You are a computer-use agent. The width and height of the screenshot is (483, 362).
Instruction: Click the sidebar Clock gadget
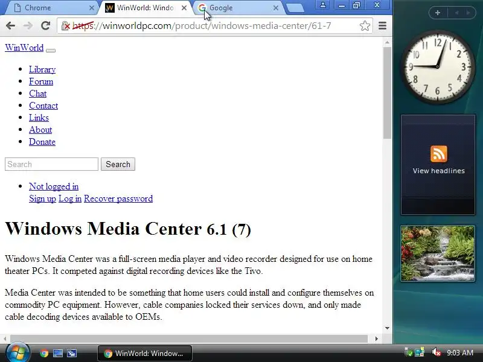pyautogui.click(x=438, y=67)
